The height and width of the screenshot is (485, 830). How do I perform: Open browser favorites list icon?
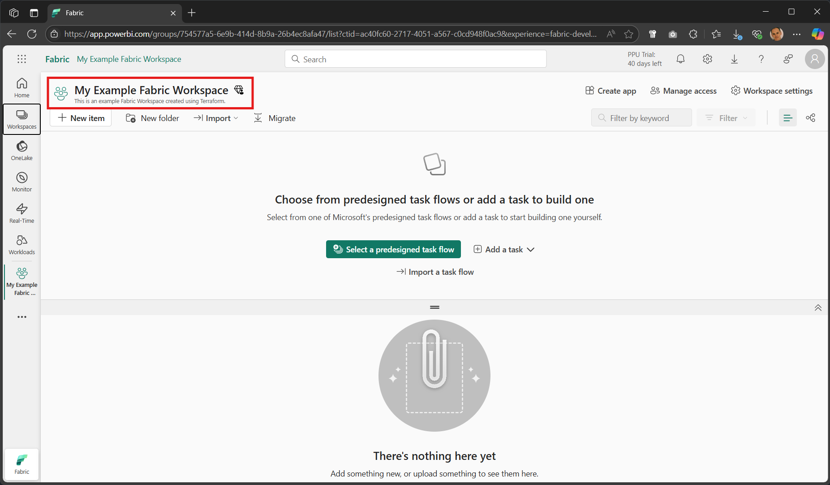(x=716, y=34)
